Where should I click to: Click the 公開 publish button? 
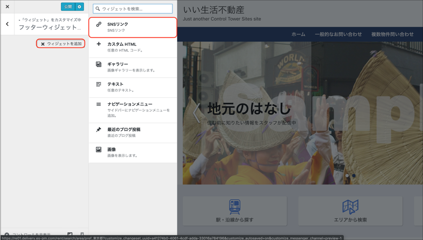point(68,7)
